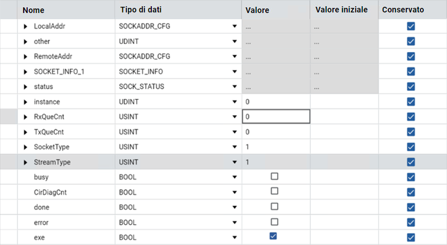Screen dimensions: 447x245
Task: Open data type dropdown for LocalAddr
Action: click(234, 27)
